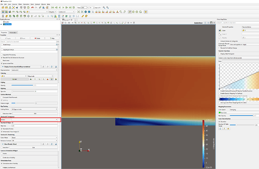The width and height of the screenshot is (259, 169).
Task: Step to the next animation frame
Action: coord(66,8)
